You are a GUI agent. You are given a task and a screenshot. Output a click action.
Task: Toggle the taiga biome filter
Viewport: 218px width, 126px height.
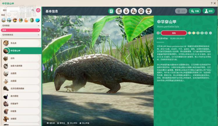9,20
